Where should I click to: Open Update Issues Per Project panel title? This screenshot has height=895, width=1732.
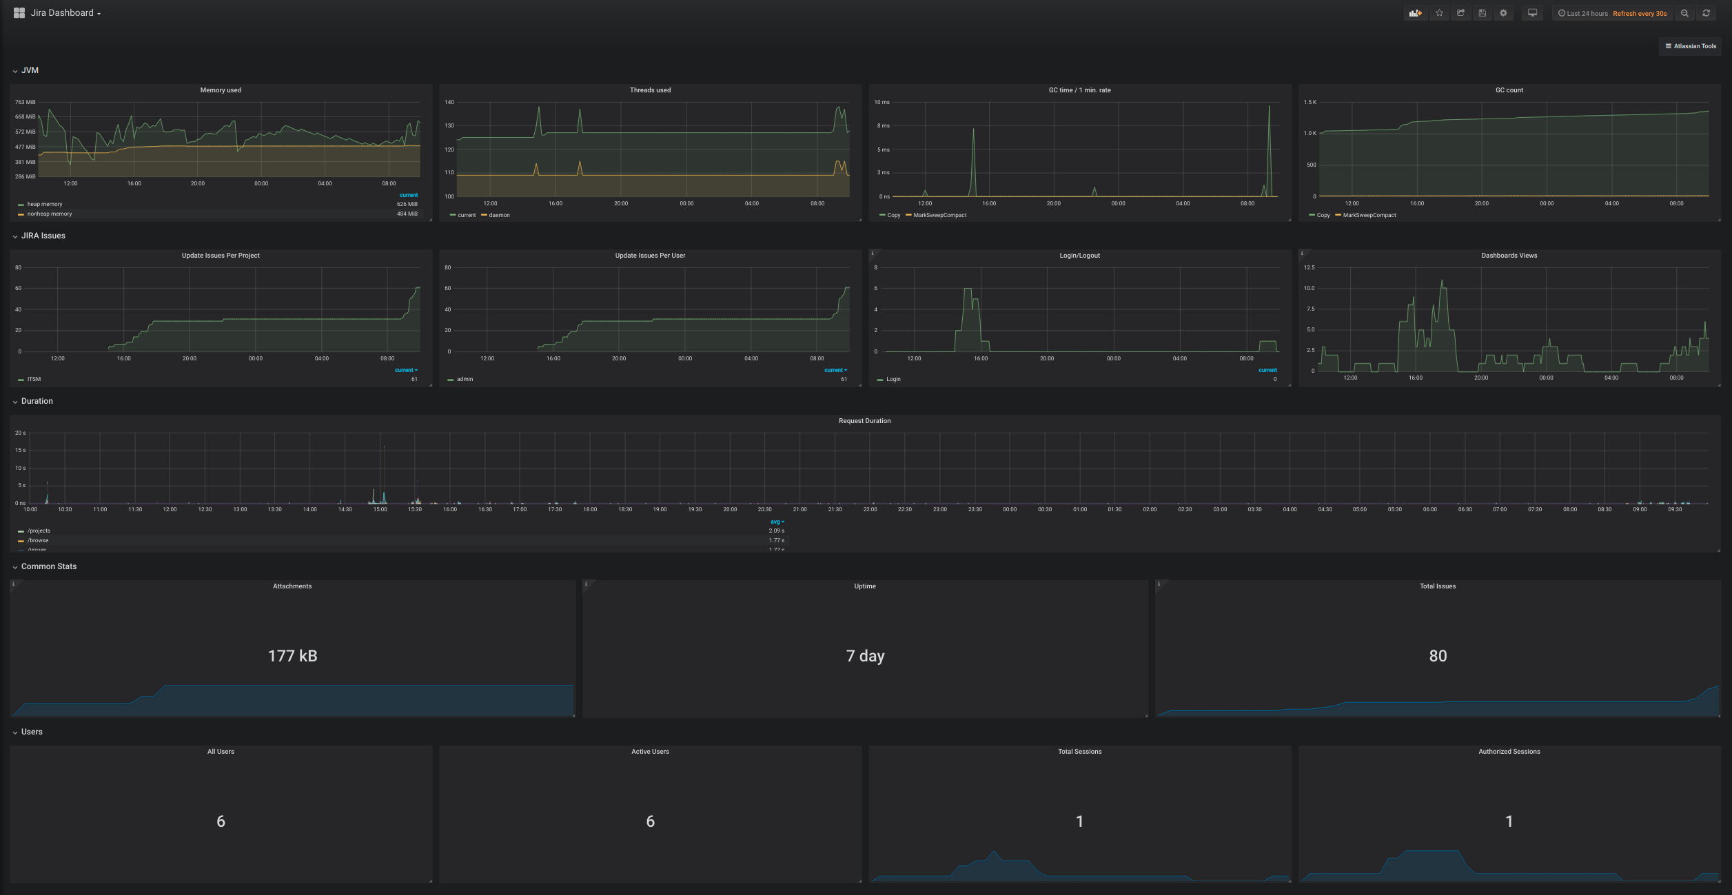point(221,256)
